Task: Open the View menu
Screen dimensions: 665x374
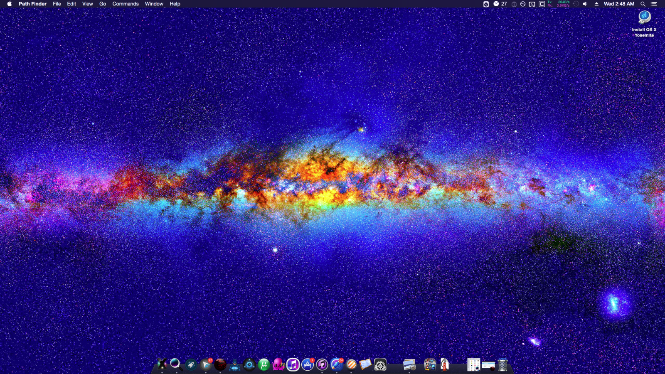Action: pyautogui.click(x=88, y=4)
